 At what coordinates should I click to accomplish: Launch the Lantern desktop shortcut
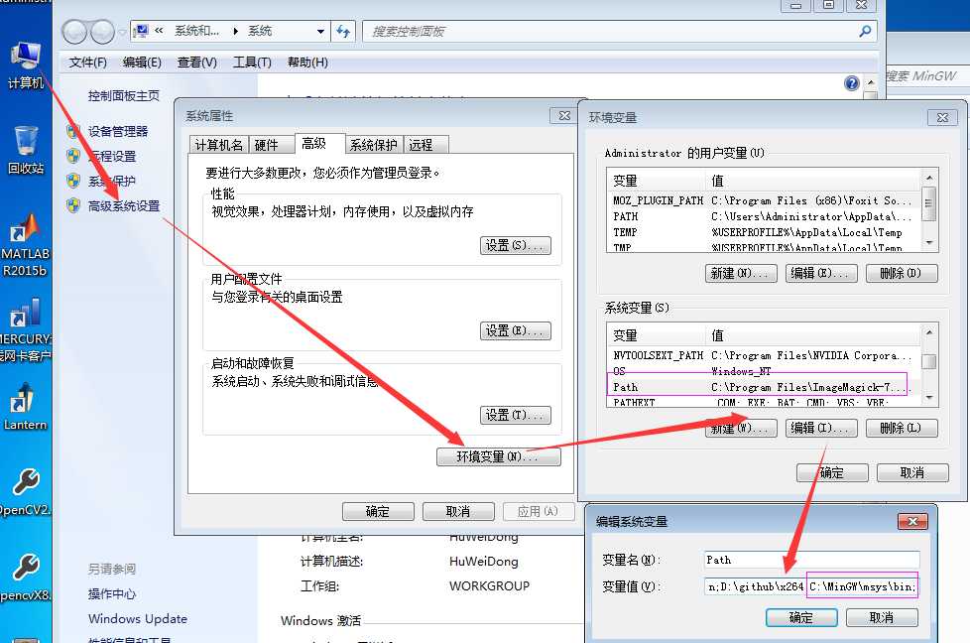[x=25, y=406]
